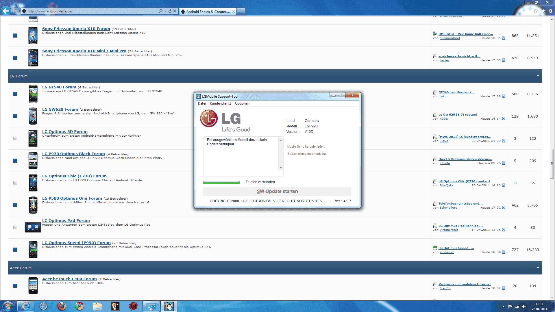The image size is (555, 312).
Task: Click the Show Desktop strip at taskbar end
Action: coord(553,306)
